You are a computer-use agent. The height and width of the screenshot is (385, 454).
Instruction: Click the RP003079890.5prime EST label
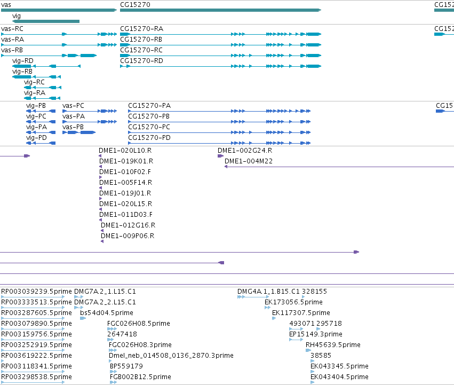pos(36,324)
